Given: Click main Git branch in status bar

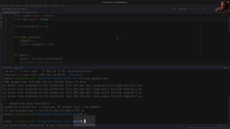Looking at the screenshot, I should (223, 128).
